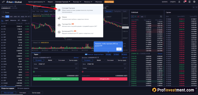Sort the list by Послед. price column
This screenshot has height=95, width=198.
(x=19, y=23)
